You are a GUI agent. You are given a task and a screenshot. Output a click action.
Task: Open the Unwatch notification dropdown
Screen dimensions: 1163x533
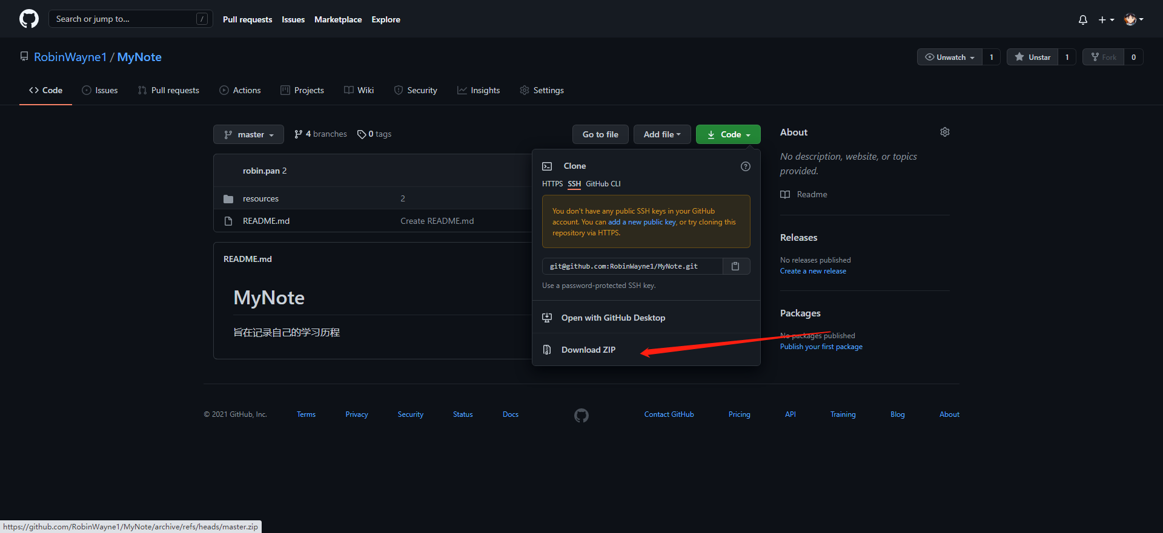point(950,57)
